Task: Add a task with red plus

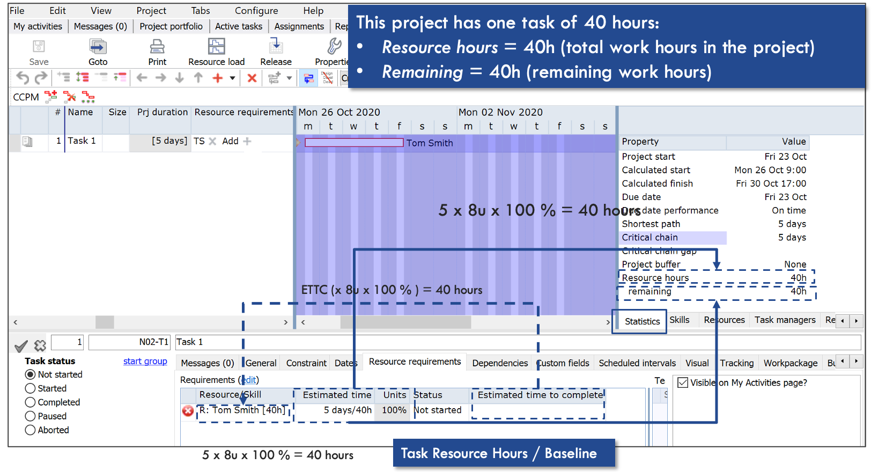Action: coord(217,78)
